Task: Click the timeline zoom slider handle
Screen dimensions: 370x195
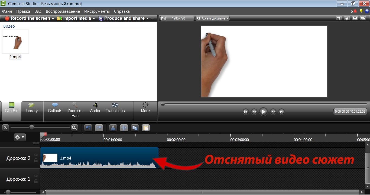Action: pyautogui.click(x=32, y=127)
